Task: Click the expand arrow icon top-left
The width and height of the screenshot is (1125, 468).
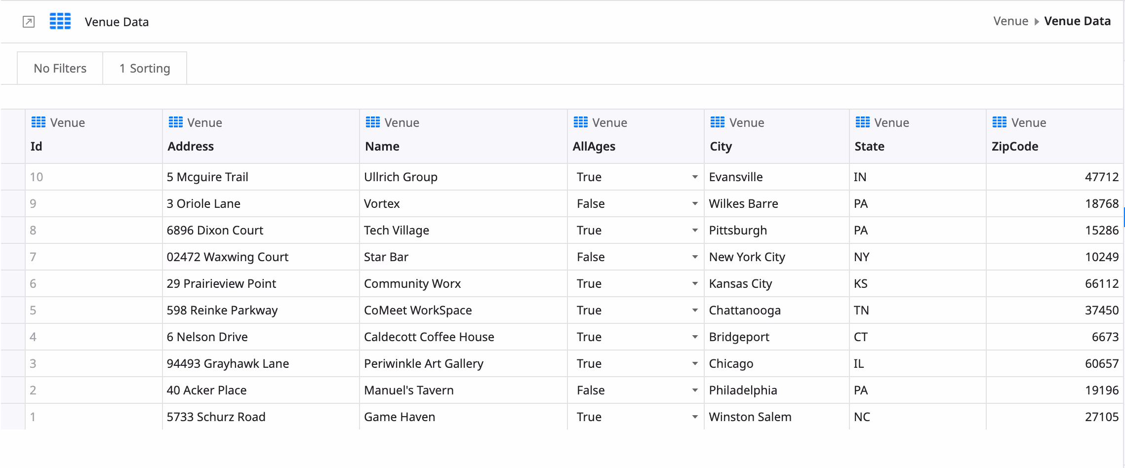Action: (28, 21)
